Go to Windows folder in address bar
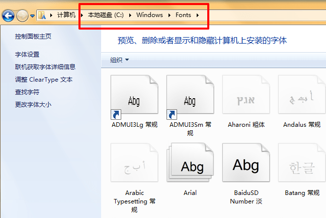The width and height of the screenshot is (326, 218). 149,15
